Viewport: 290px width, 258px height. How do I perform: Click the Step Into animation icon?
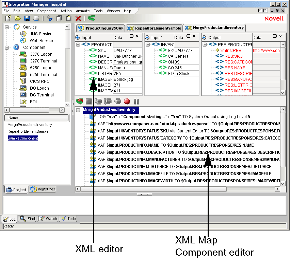[x=98, y=102]
